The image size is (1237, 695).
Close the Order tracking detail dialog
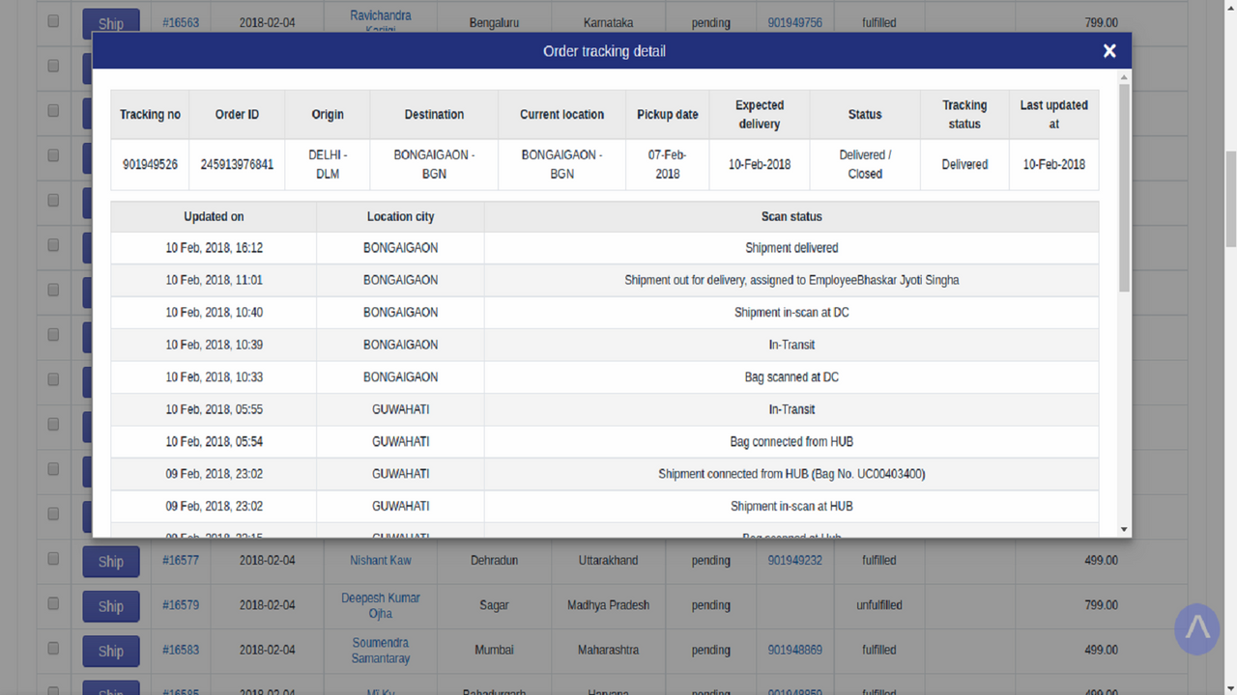1108,50
